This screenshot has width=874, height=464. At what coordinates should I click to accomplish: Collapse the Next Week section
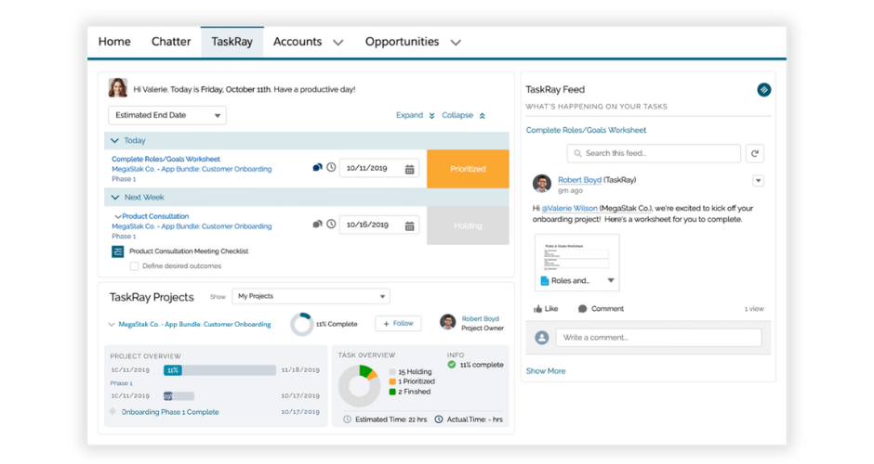point(114,198)
